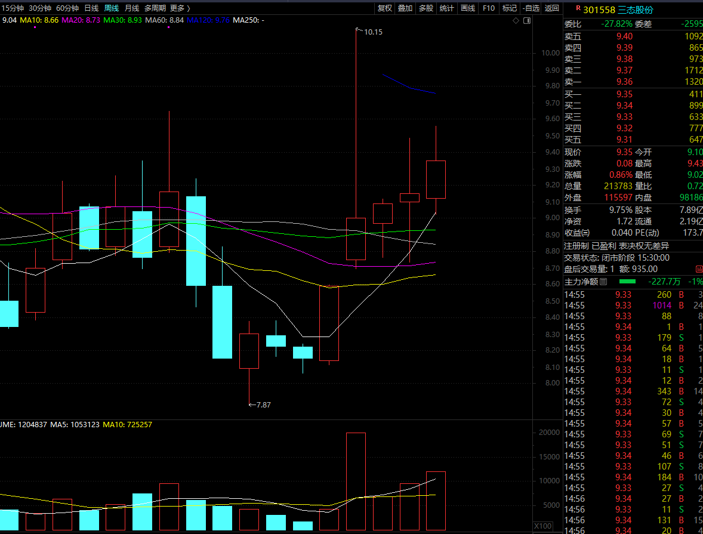Screen dimensions: 703x534
Task: Click the 多股 multi-stock button
Action: [x=426, y=8]
